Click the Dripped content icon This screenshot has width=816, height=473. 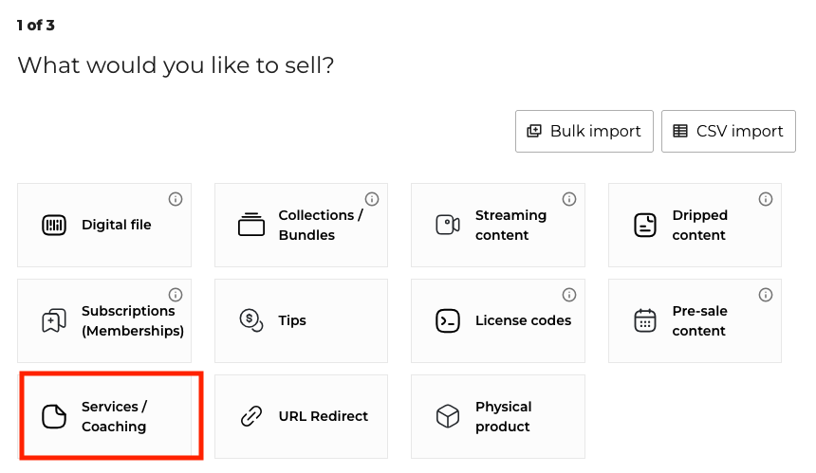click(x=644, y=226)
